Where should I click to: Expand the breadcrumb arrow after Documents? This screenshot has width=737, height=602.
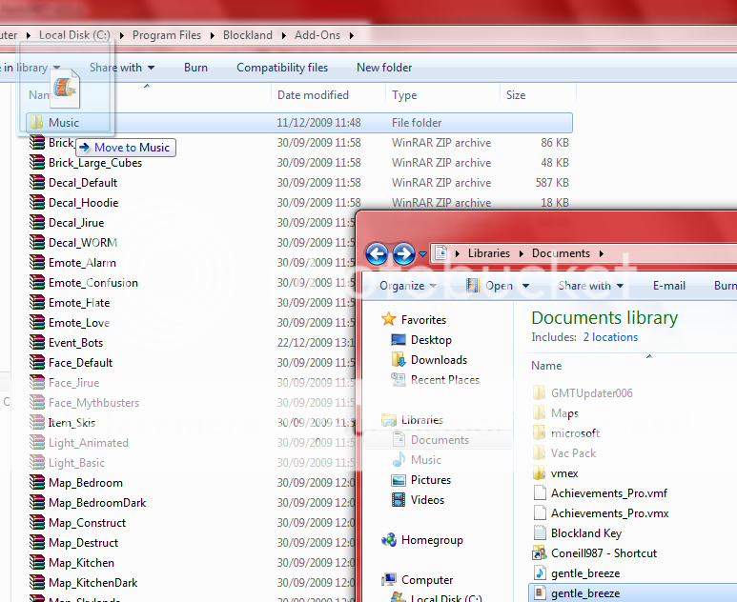pyautogui.click(x=602, y=253)
